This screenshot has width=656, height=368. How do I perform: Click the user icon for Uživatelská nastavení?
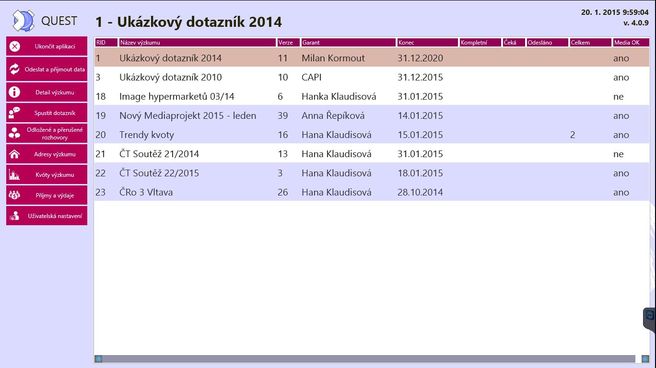pos(15,216)
